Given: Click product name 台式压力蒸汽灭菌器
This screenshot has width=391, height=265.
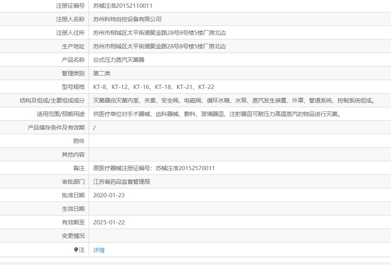Looking at the screenshot, I should (x=119, y=60).
